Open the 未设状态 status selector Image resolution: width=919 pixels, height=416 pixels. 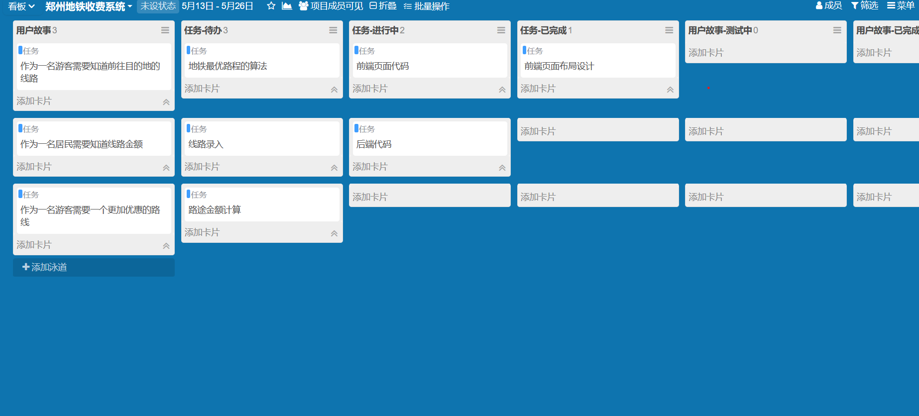coord(158,6)
